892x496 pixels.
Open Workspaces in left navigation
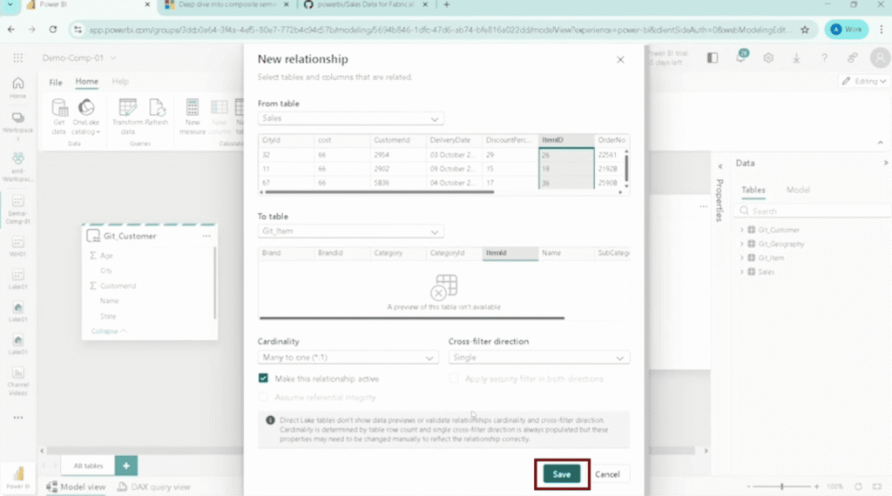[17, 125]
